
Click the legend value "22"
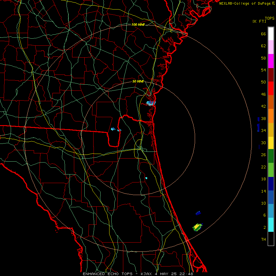click(263, 167)
